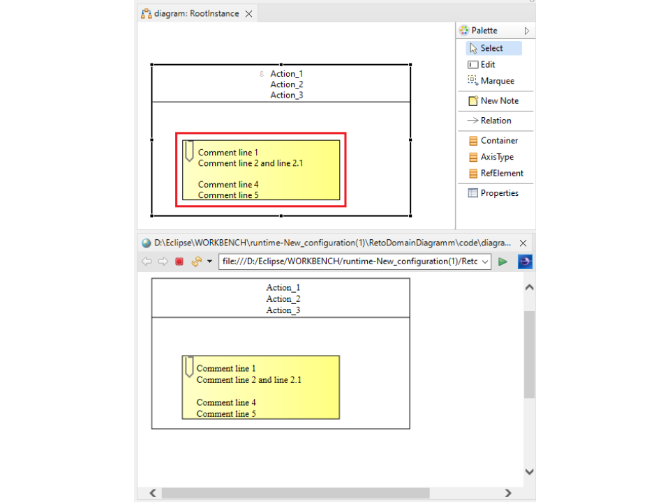Pick the Marquee selection tool
This screenshot has height=502, width=670.
point(497,81)
